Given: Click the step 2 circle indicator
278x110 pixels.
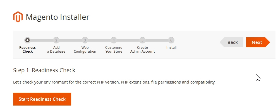Looking at the screenshot, I should [x=56, y=40].
